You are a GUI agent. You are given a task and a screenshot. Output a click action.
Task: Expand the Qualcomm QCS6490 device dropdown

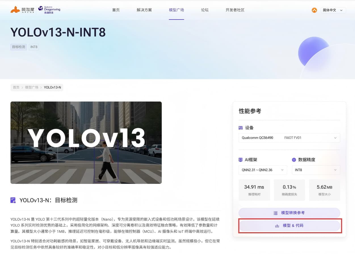click(289, 138)
